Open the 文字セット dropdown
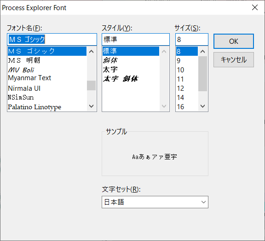The height and width of the screenshot is (241, 265). click(155, 202)
